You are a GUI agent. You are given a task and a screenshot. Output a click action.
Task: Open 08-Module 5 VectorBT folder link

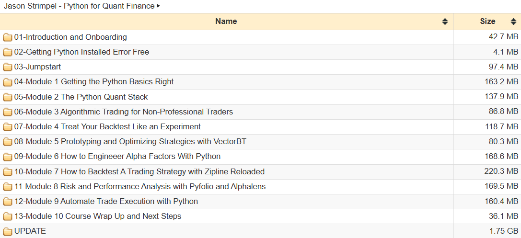[130, 142]
